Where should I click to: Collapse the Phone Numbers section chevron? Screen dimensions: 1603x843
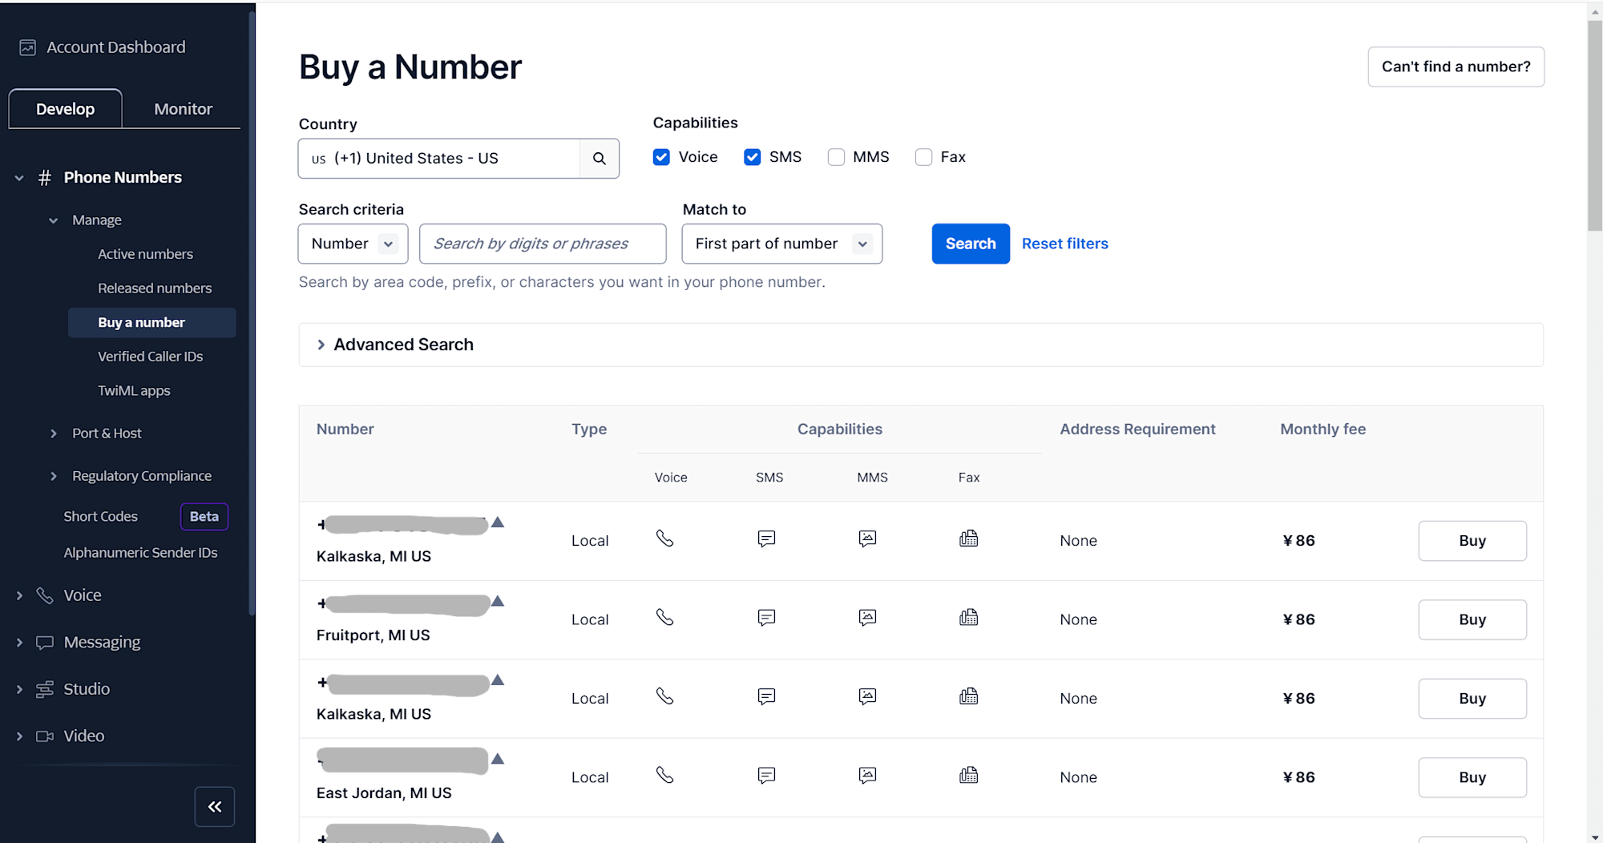(19, 178)
